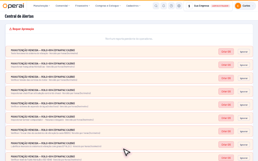Ignorar alert articulação central do chassi
The image size is (258, 161).
[x=244, y=92]
